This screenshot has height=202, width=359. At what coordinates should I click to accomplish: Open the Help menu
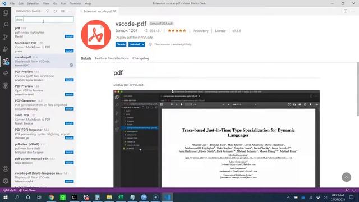point(88,4)
